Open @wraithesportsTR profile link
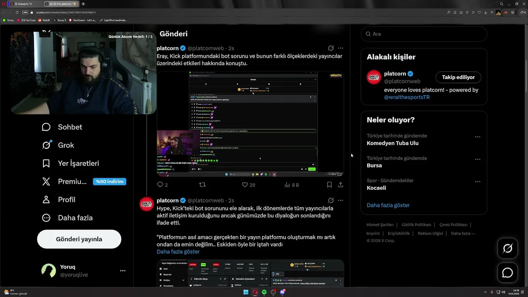Image resolution: width=528 pixels, height=297 pixels. click(x=407, y=97)
